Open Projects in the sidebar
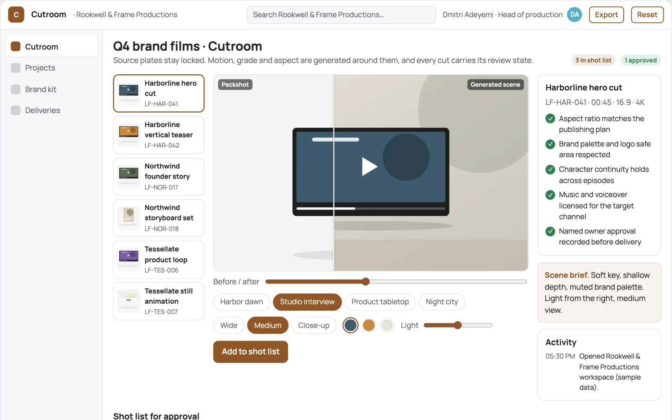The width and height of the screenshot is (672, 420). tap(51, 68)
